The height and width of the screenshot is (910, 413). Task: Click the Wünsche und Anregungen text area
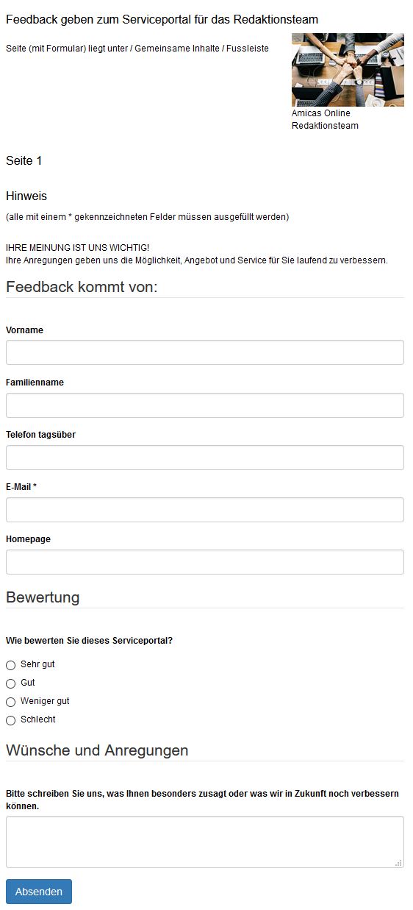click(205, 842)
